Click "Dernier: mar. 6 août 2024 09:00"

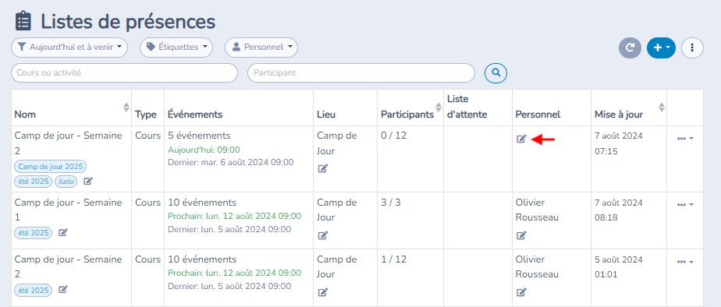(230, 162)
